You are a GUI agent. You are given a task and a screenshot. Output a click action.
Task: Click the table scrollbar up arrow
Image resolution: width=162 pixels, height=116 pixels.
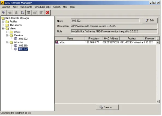[x=158, y=42]
